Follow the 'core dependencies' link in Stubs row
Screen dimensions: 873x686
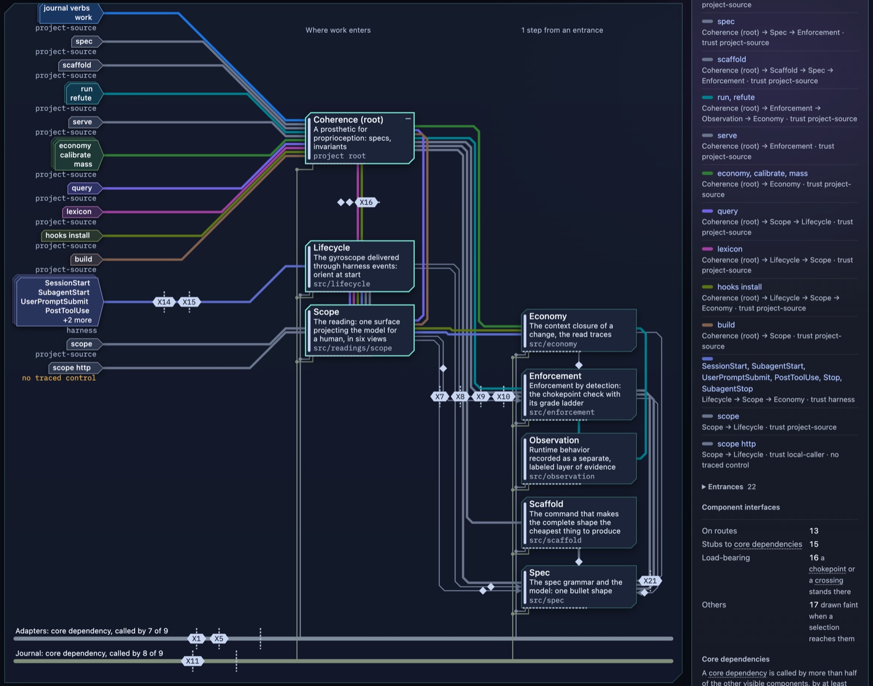click(x=768, y=544)
